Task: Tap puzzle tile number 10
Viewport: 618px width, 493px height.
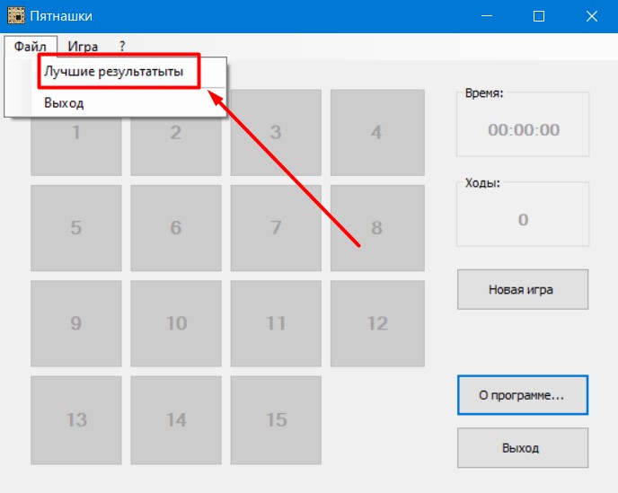Action: tap(176, 323)
